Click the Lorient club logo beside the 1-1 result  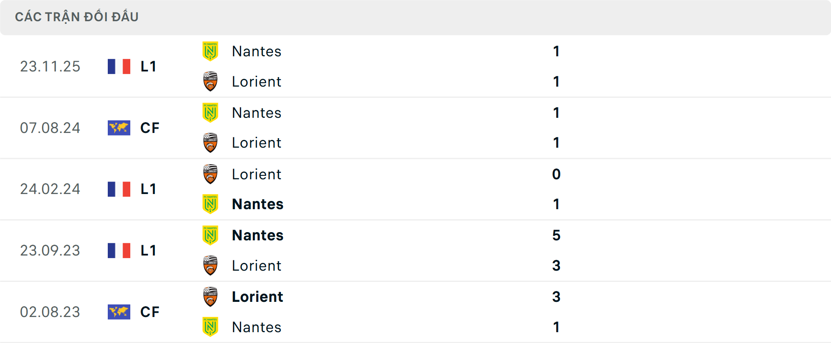(210, 82)
